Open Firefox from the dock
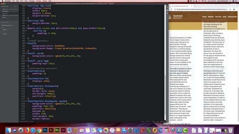The height and width of the screenshot is (134, 239). click(x=27, y=130)
